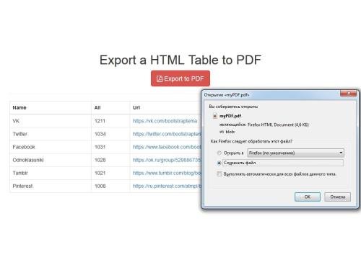This screenshot has height=270, width=361.
Task: Cancel the dialog with the Отмена button
Action: [337, 197]
